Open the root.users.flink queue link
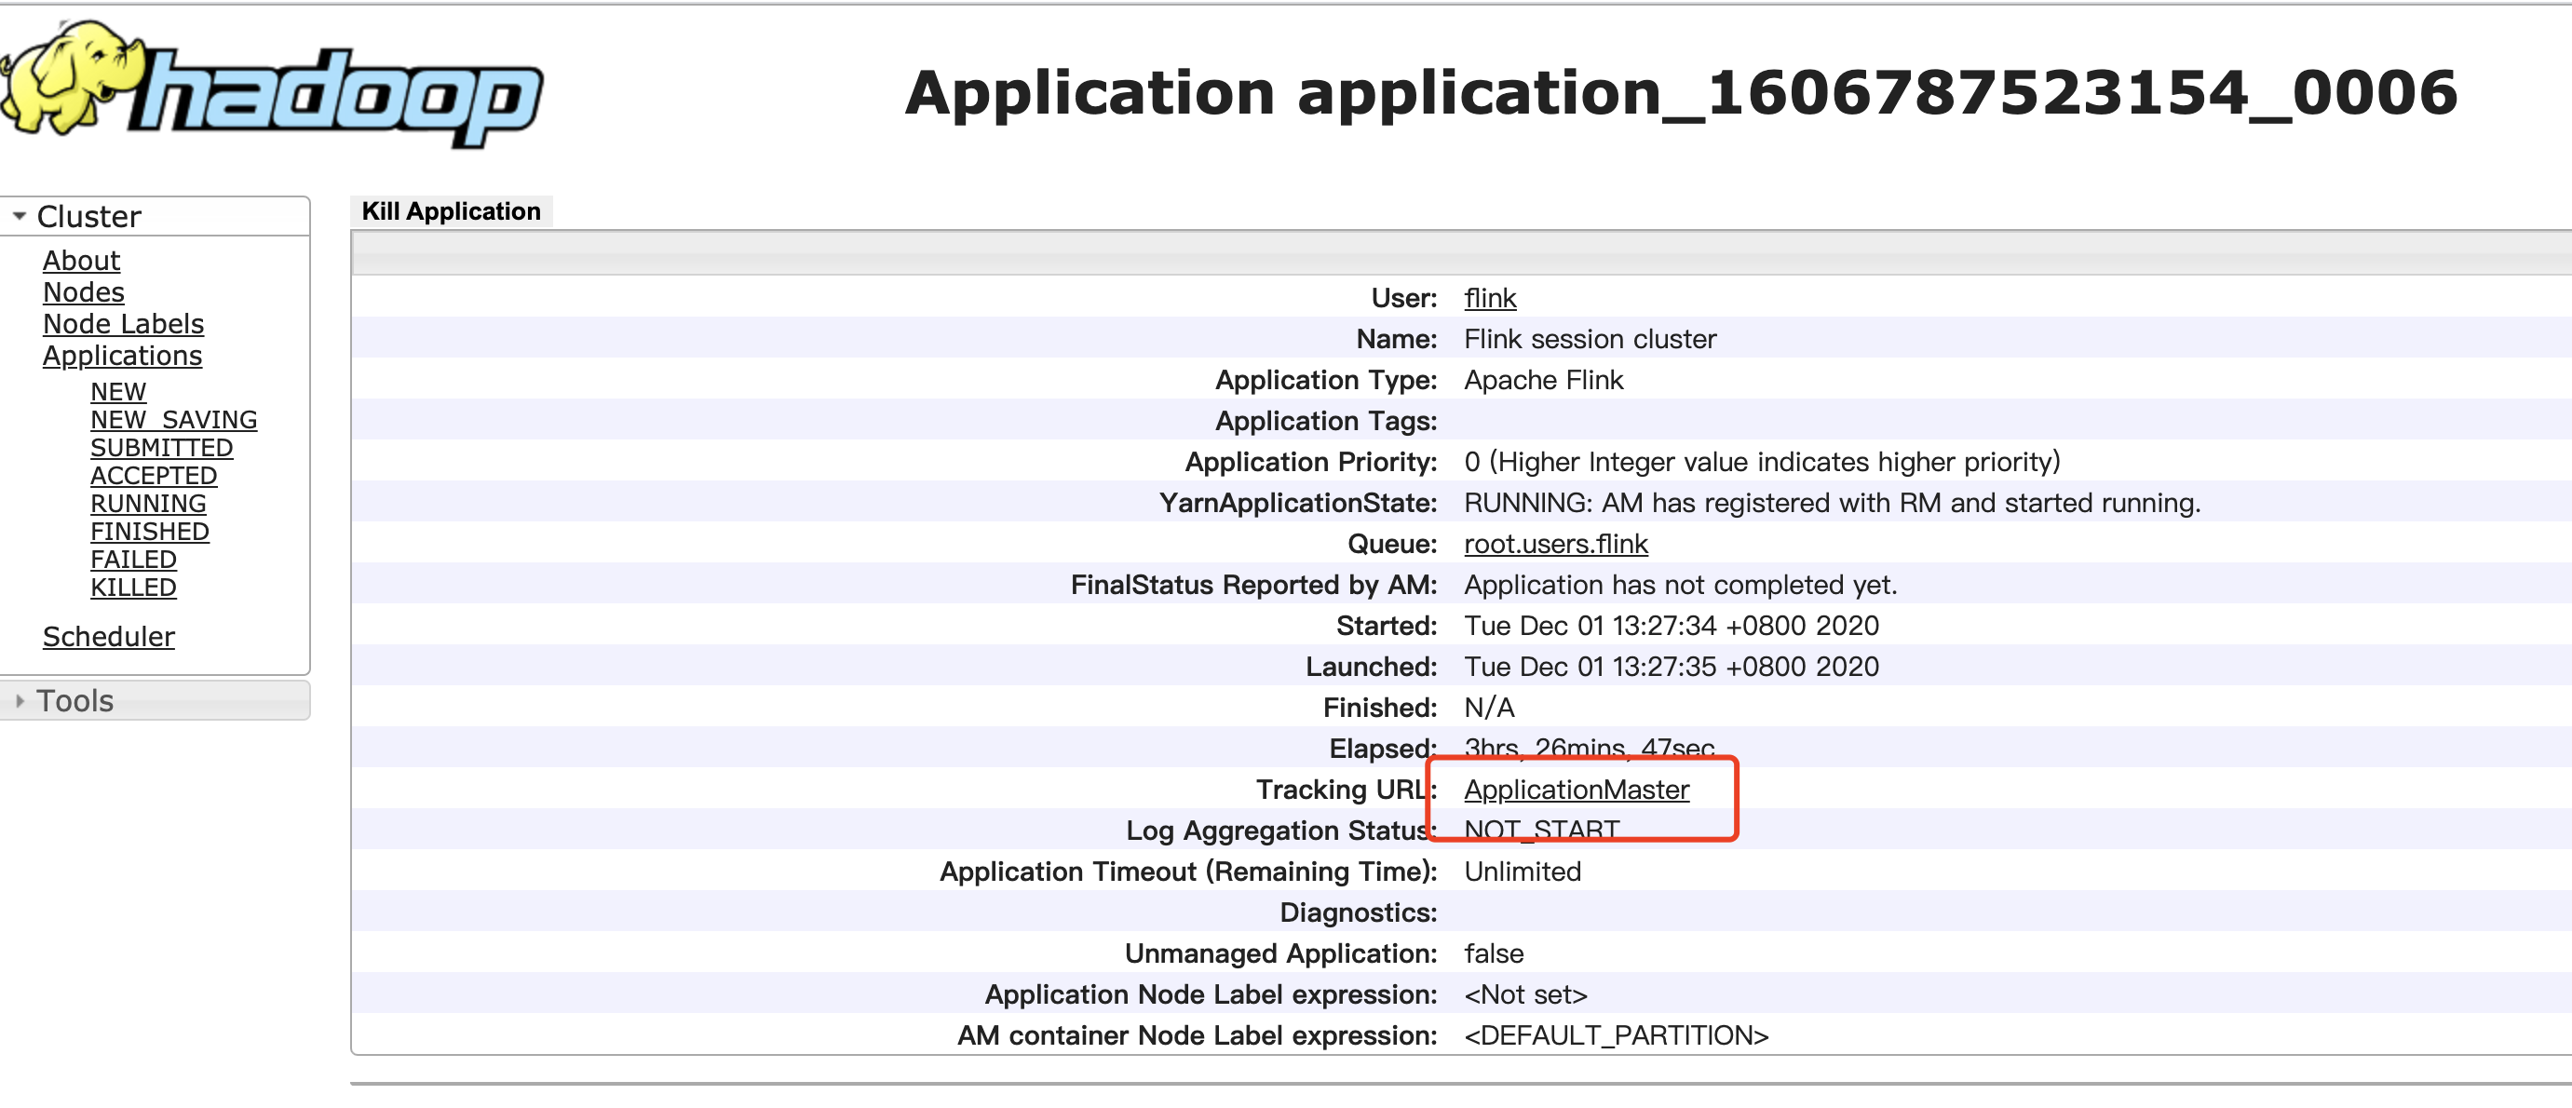 1554,544
